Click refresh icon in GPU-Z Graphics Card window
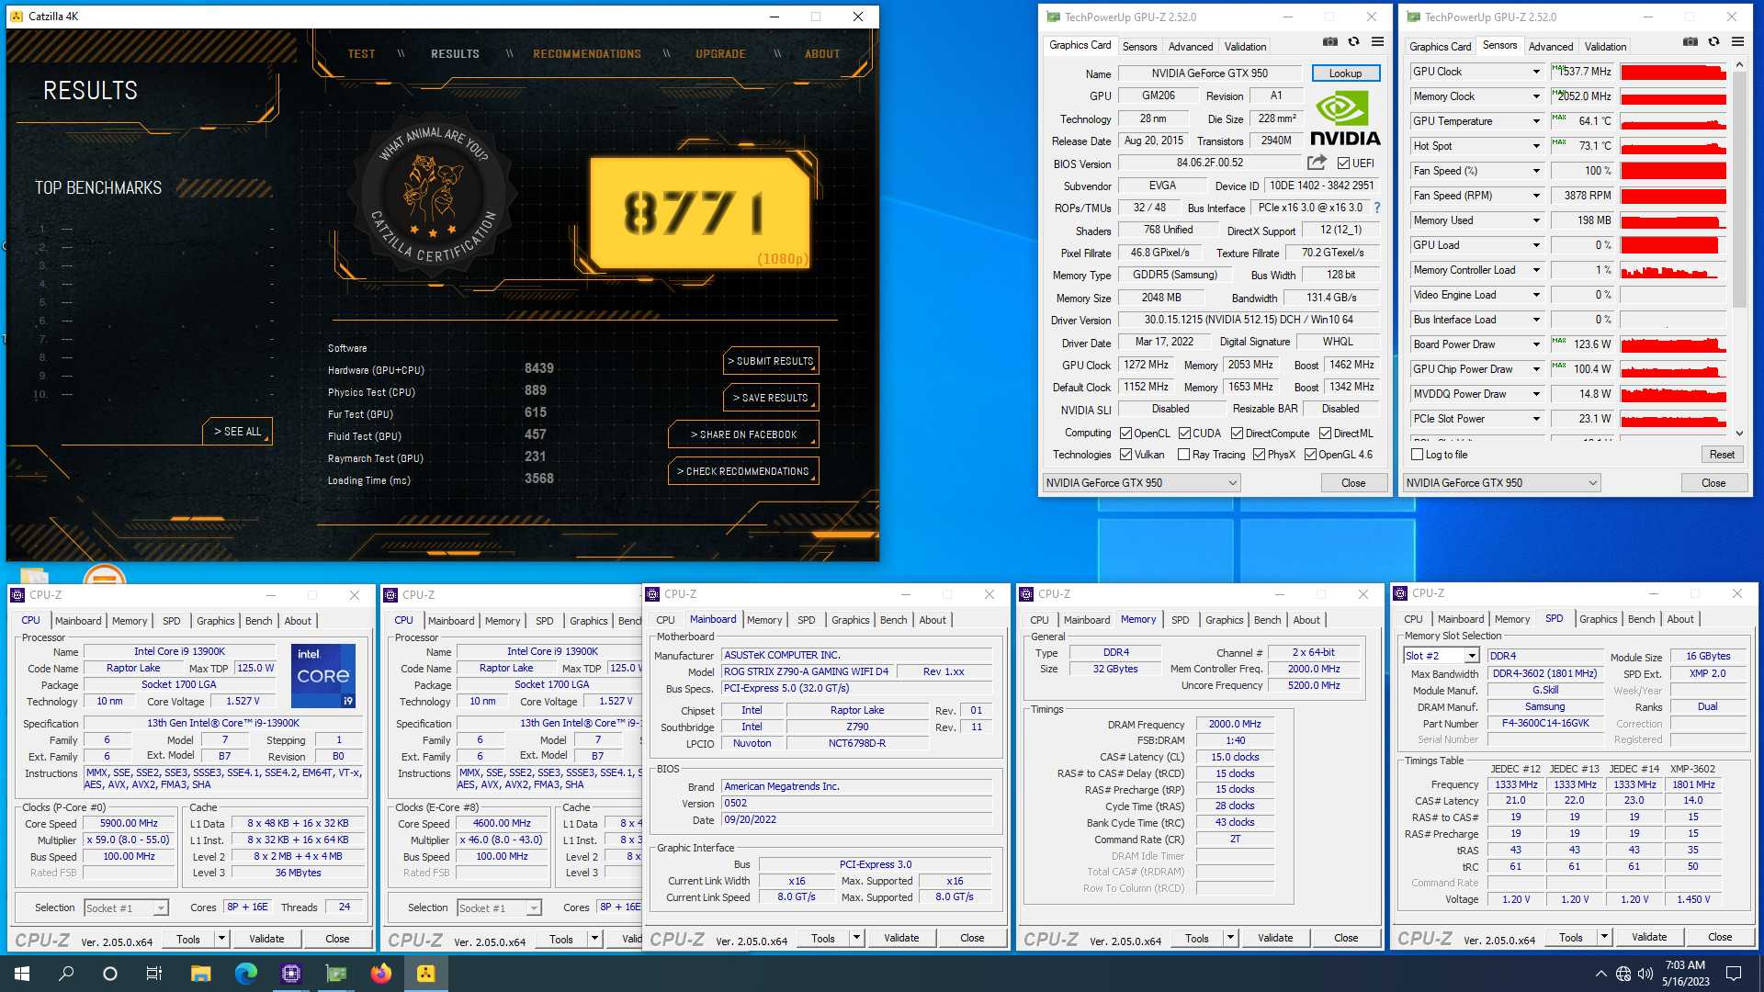The height and width of the screenshot is (992, 1764). [1353, 41]
